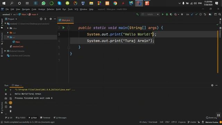Image resolution: width=222 pixels, height=125 pixels.
Task: Click Material Darker theme in status bar
Action: point(212,122)
